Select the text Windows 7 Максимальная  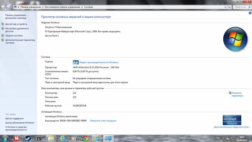[58, 27]
